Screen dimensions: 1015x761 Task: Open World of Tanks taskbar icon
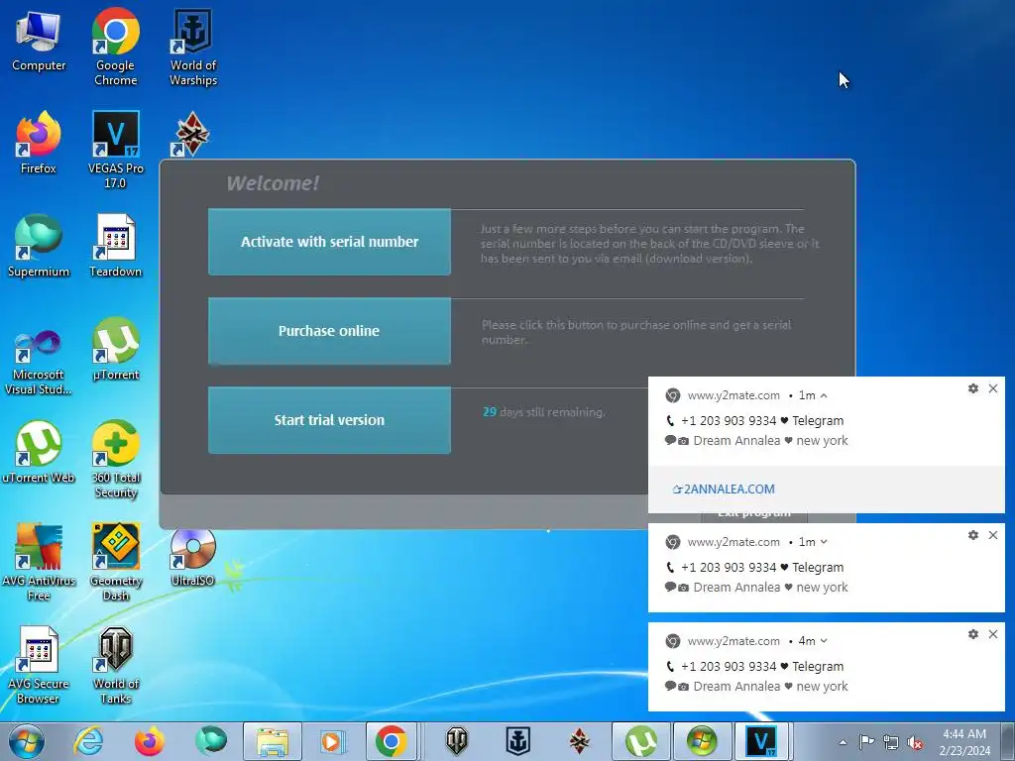point(456,741)
